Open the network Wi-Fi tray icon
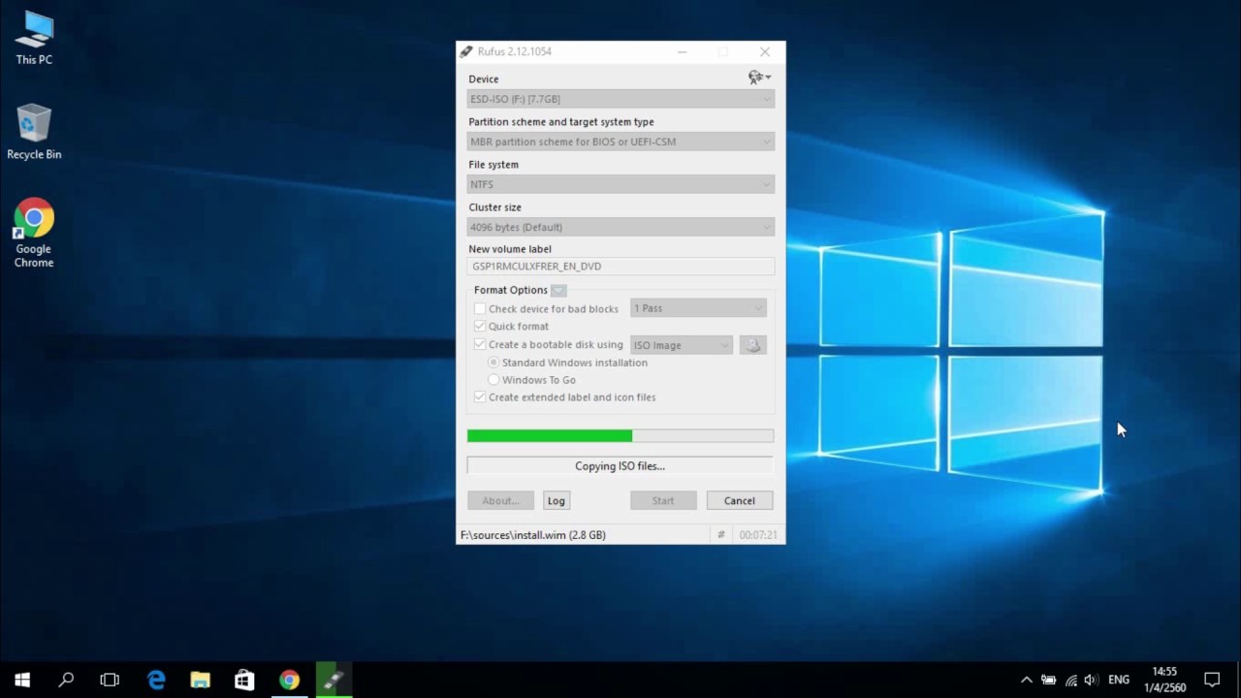Image resolution: width=1241 pixels, height=698 pixels. 1070,680
